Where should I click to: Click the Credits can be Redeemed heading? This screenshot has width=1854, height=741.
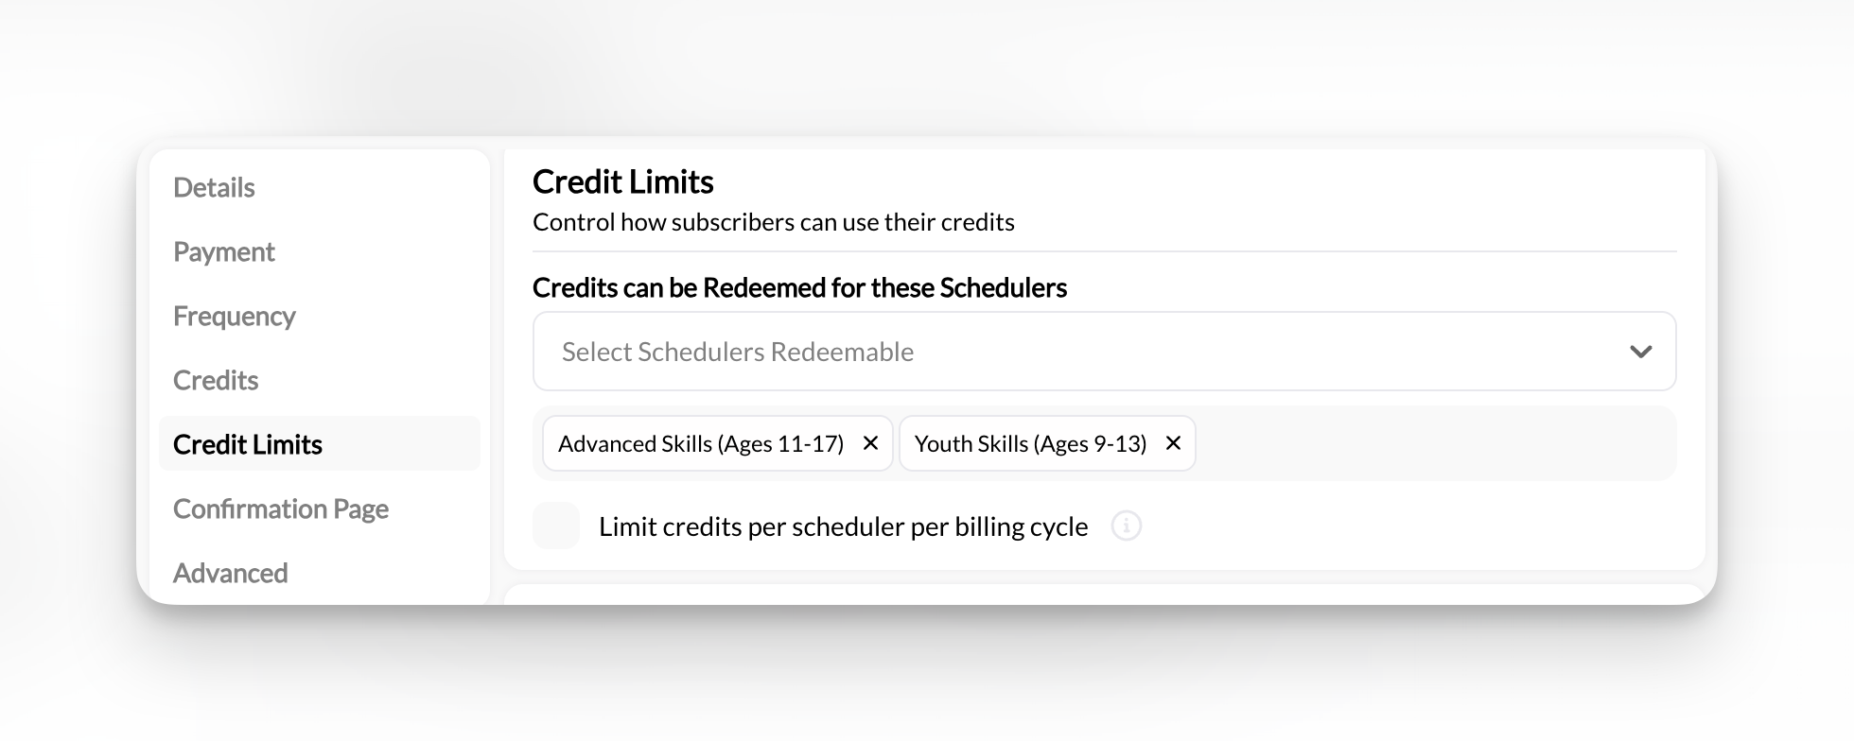tap(799, 287)
